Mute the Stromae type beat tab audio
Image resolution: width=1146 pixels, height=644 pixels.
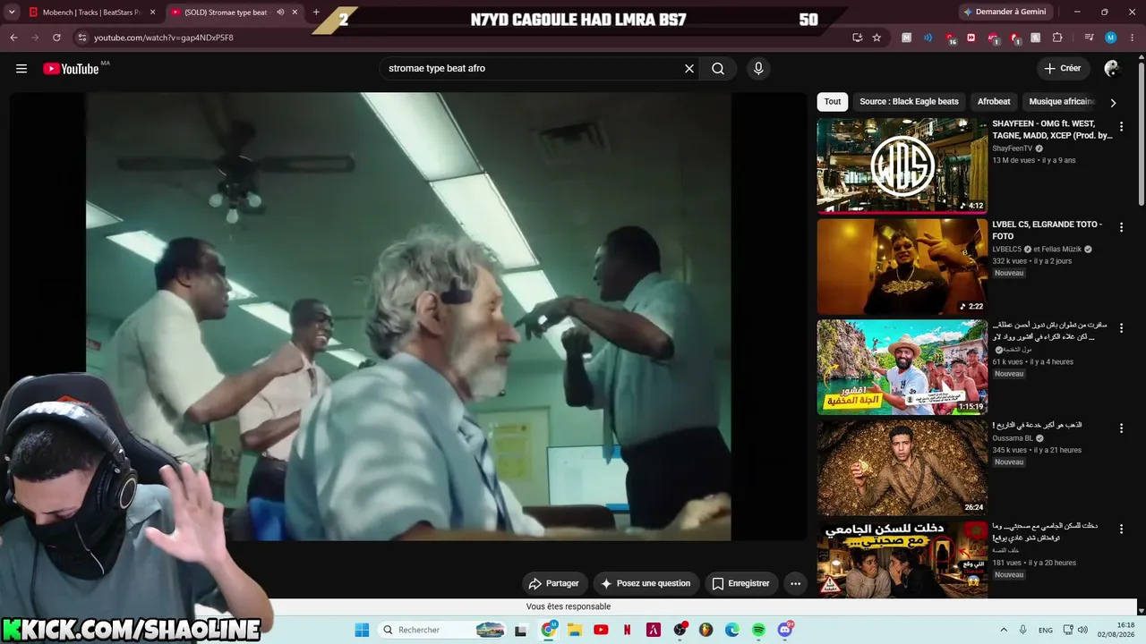click(x=281, y=13)
